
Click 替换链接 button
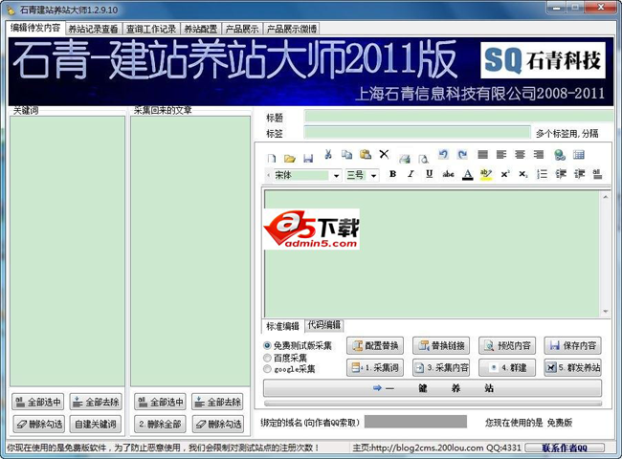pyautogui.click(x=441, y=345)
